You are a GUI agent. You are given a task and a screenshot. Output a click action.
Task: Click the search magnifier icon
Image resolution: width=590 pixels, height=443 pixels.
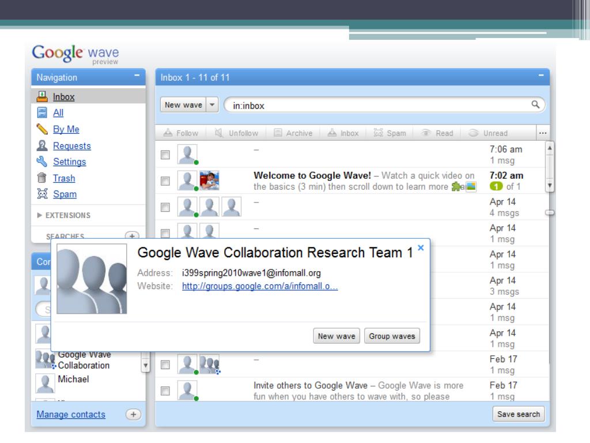535,104
